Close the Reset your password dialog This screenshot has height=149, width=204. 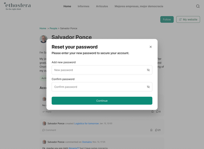(x=151, y=47)
